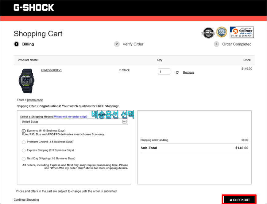Click the 'All orders, including Express' notice
This screenshot has width=267, height=204.
[75, 167]
